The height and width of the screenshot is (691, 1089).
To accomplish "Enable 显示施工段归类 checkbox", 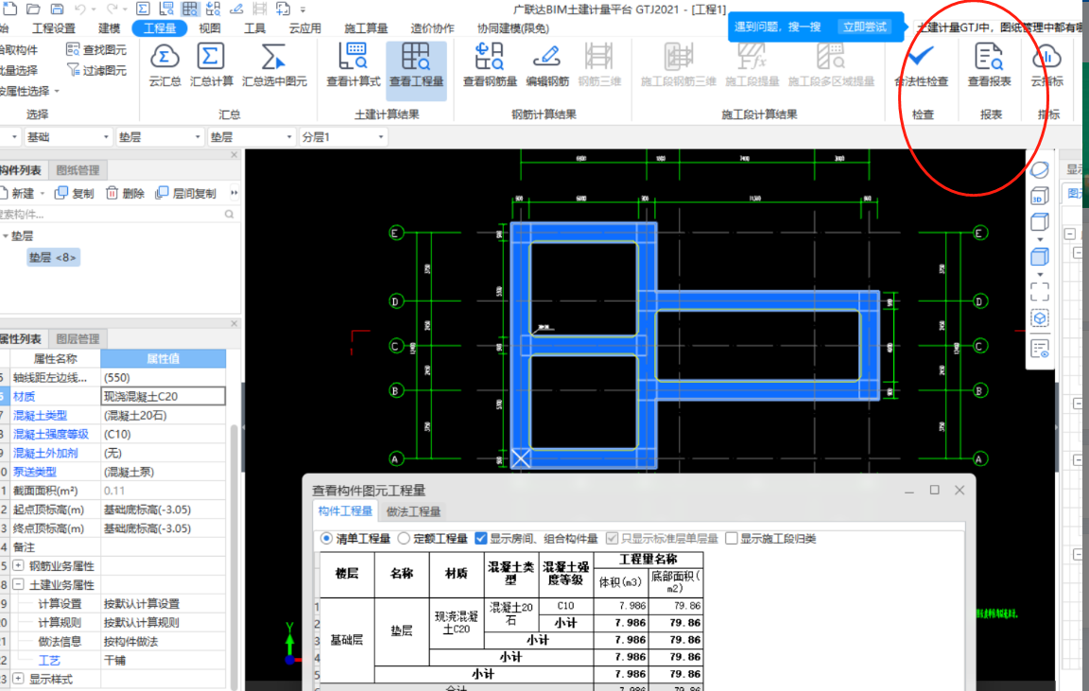I will pos(732,538).
